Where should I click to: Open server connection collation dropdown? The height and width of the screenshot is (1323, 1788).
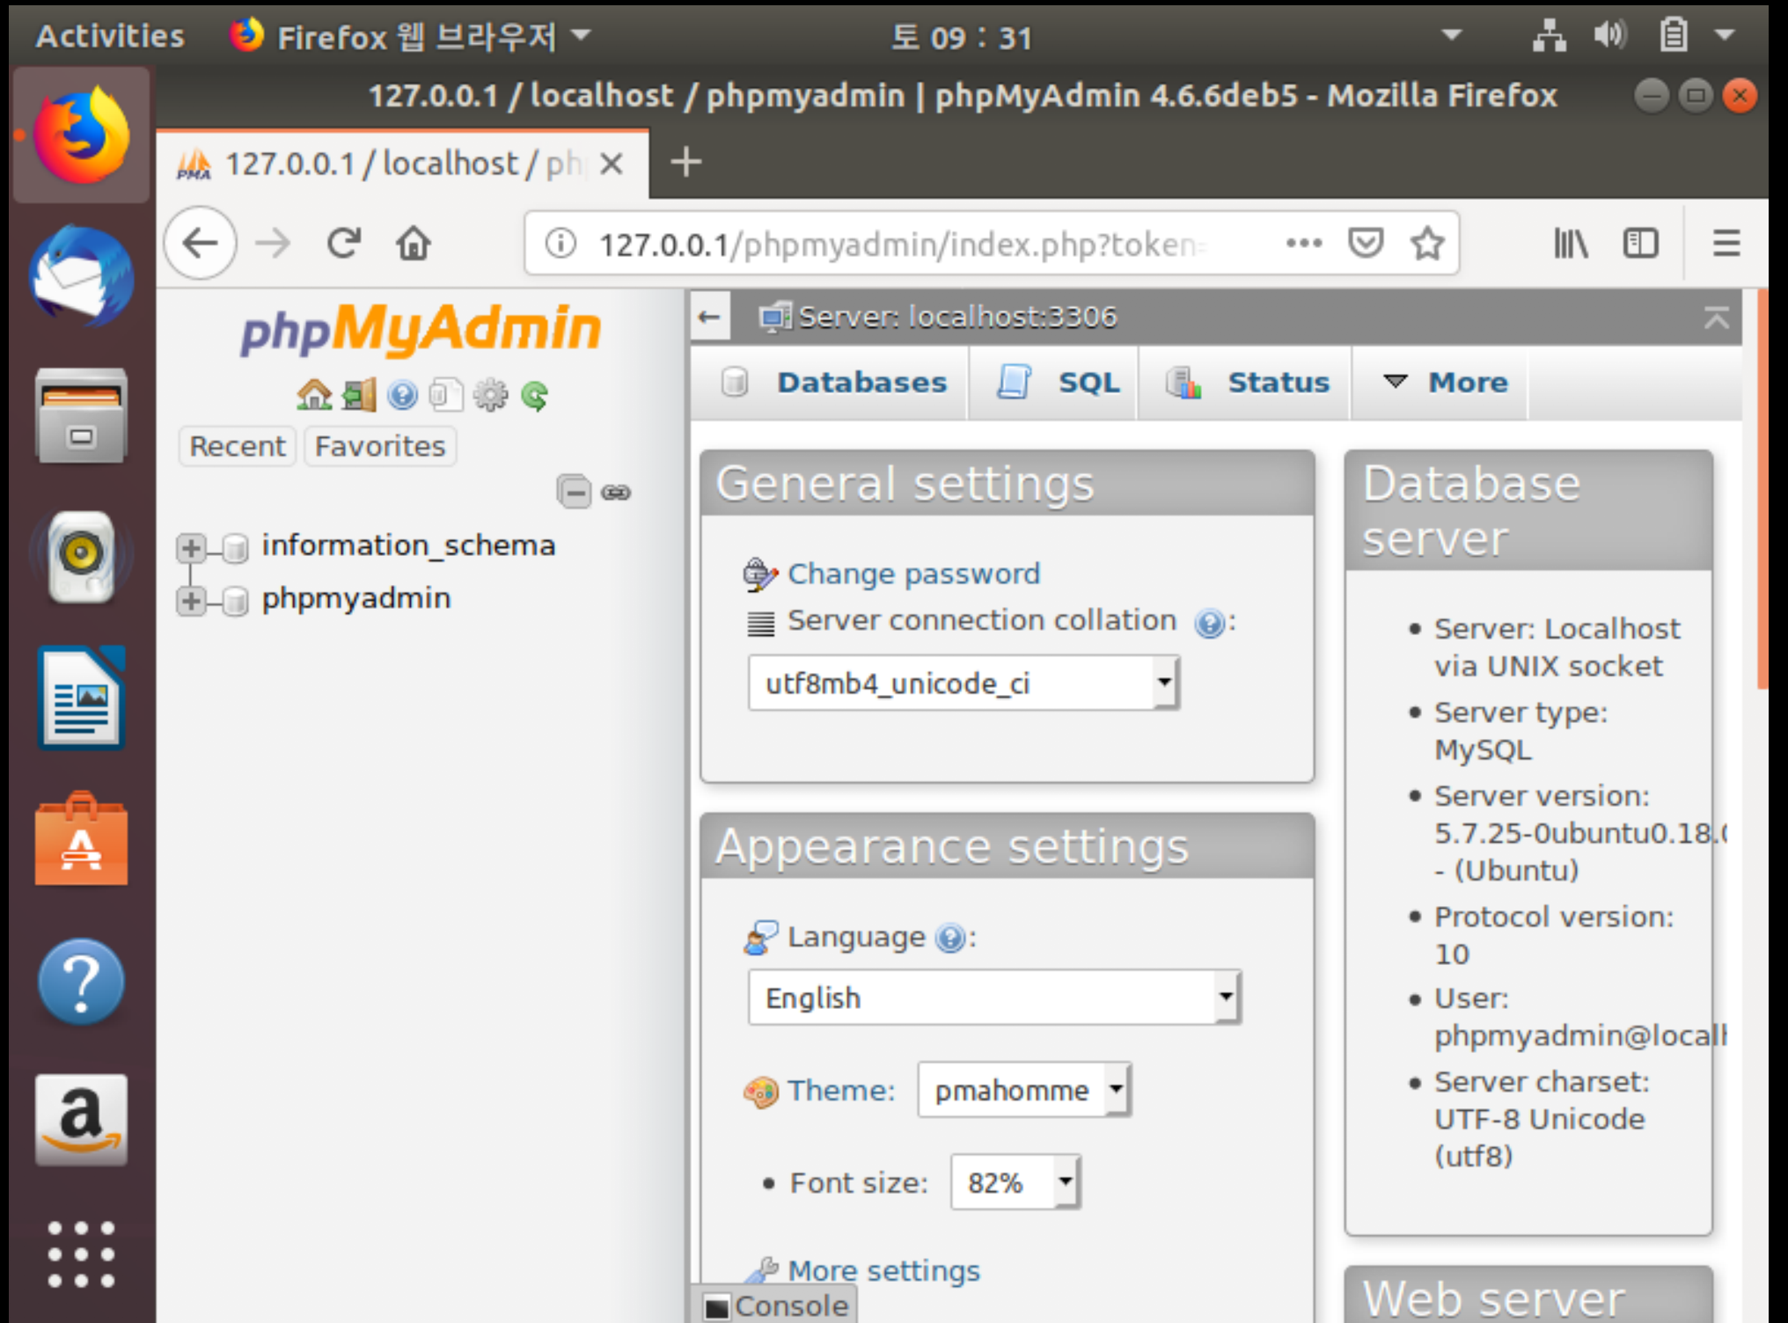[963, 683]
